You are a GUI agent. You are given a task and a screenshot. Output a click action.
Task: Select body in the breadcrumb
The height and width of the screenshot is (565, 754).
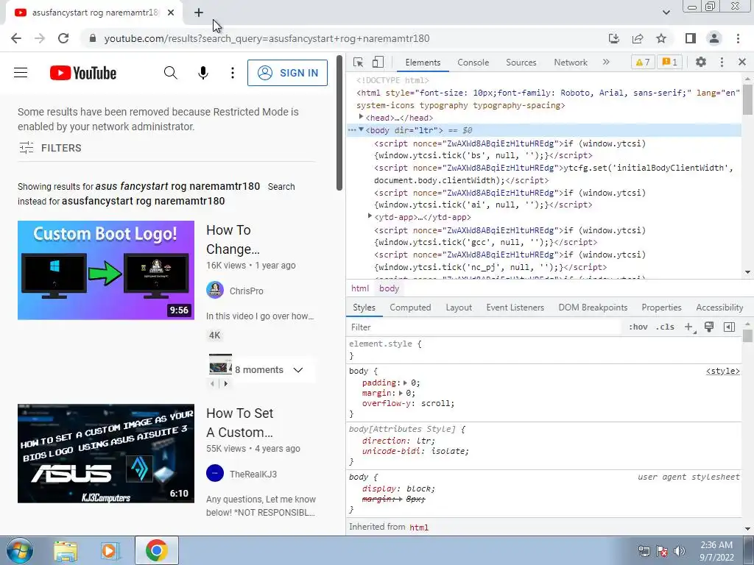point(389,288)
